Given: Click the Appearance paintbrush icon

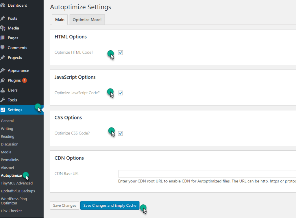Looking at the screenshot, I should [3, 70].
